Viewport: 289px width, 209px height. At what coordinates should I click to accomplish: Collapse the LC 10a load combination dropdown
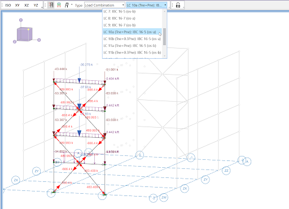click(x=165, y=5)
